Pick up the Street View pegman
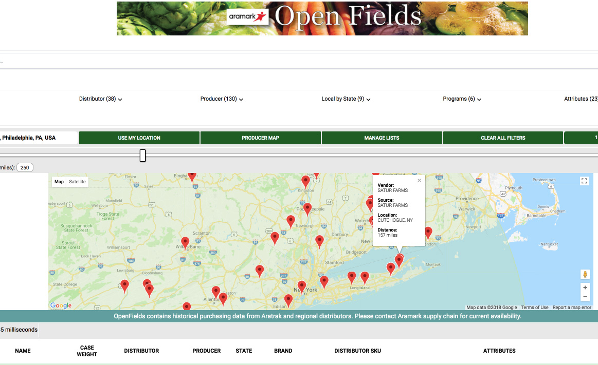This screenshot has height=365, width=598. (x=585, y=274)
